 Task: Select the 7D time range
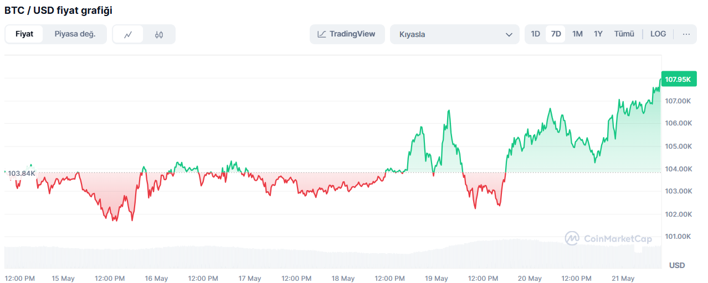coord(556,34)
